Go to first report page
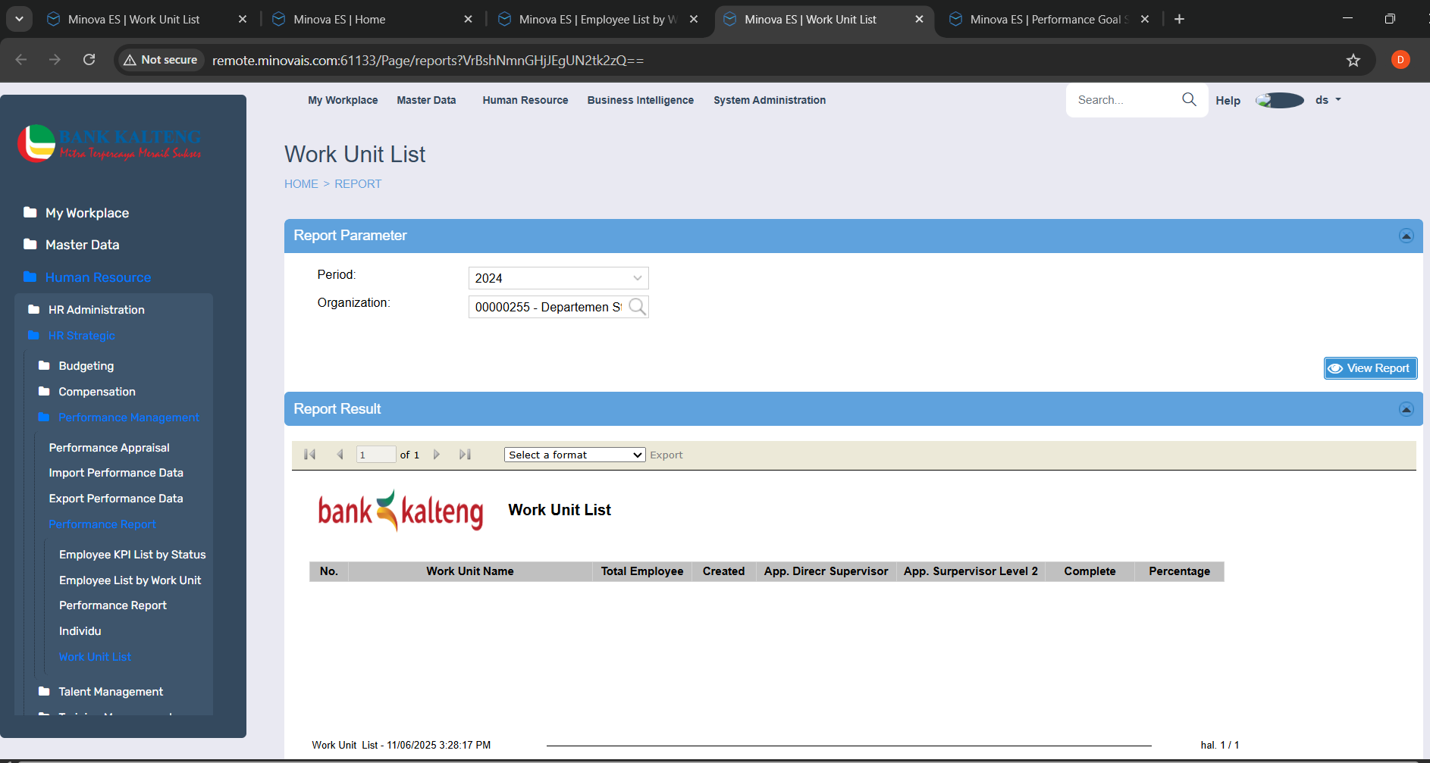Viewport: 1430px width, 763px height. 309,455
